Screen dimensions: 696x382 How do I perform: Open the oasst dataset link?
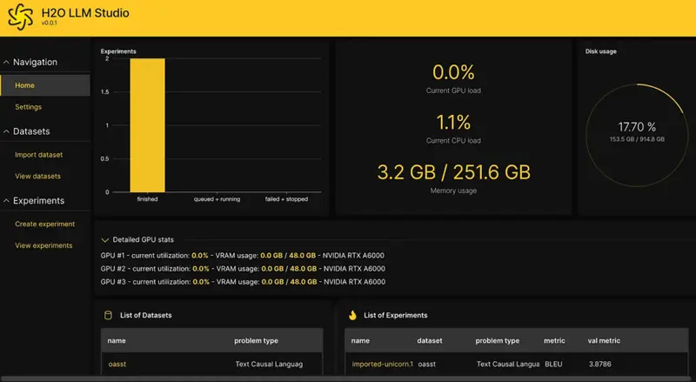click(x=117, y=364)
